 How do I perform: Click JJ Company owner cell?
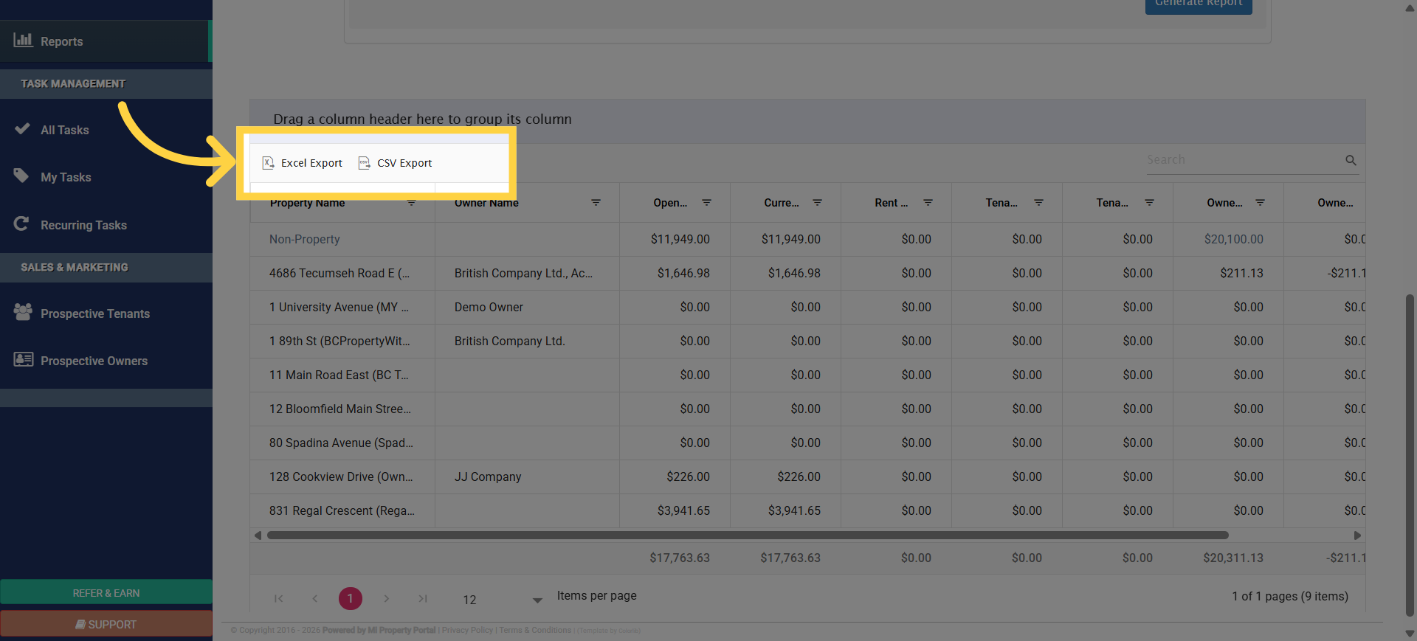point(488,477)
